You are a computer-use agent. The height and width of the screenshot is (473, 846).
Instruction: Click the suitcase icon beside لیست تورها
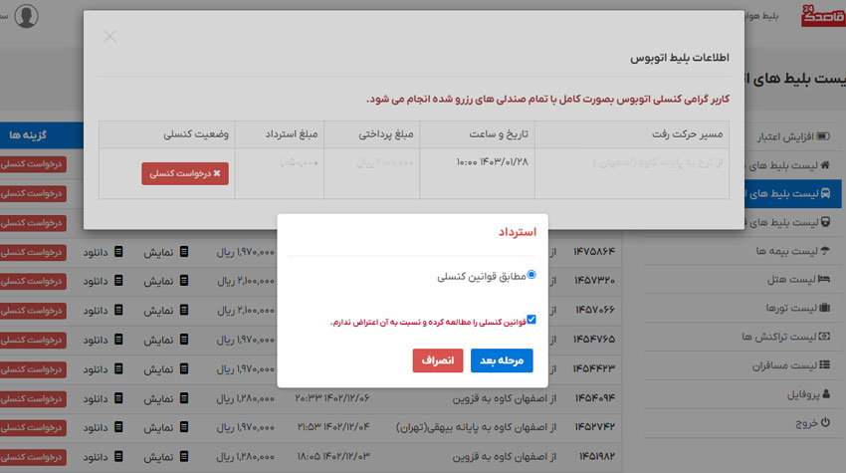coord(824,308)
